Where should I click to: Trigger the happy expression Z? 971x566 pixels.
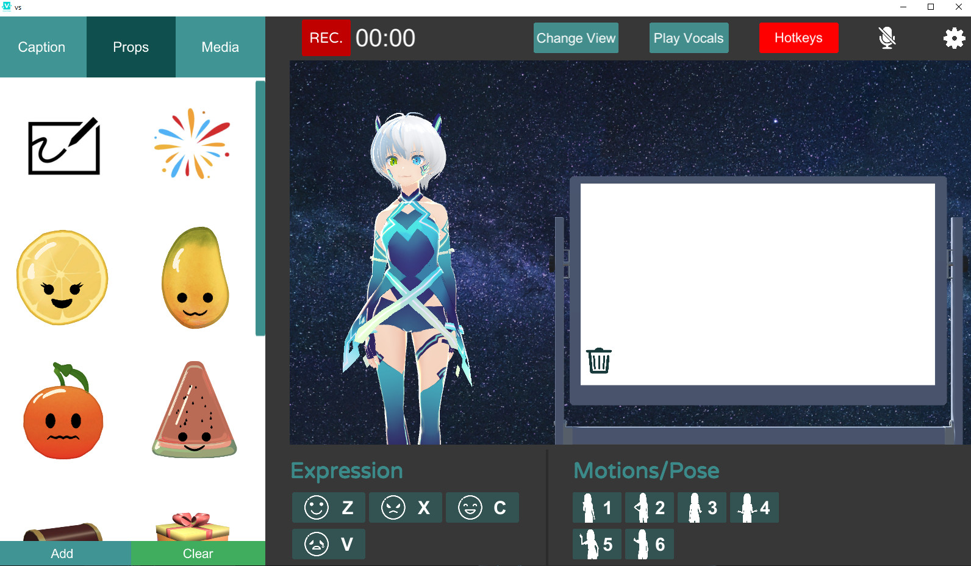point(329,507)
